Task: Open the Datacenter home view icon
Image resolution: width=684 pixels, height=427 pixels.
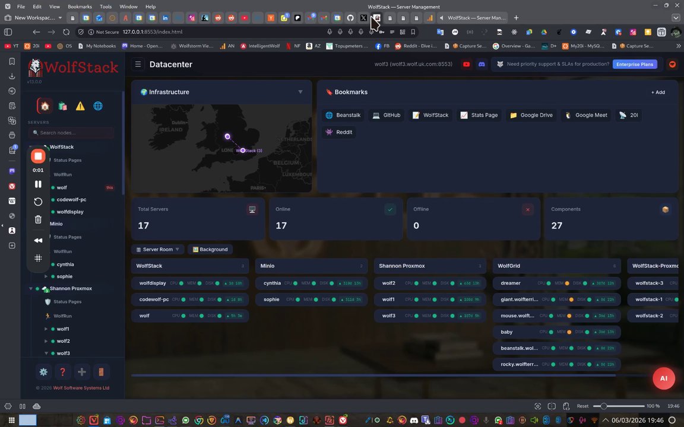Action: point(45,106)
